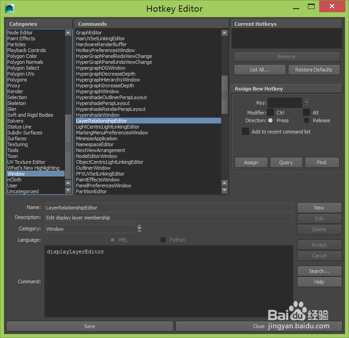Select the highlighted LayerRelationshipEditor command
349x338 pixels.
coord(148,121)
